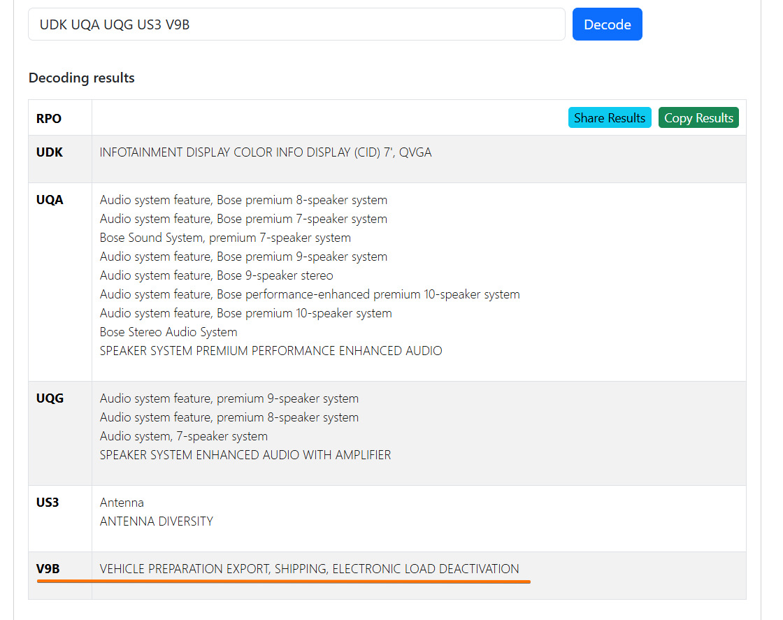Select the UDK code cell
This screenshot has height=620, width=783.
pyautogui.click(x=60, y=159)
